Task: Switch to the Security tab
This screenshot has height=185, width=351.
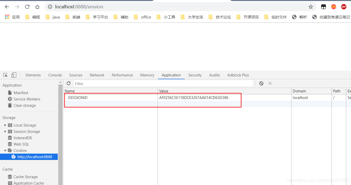Action: point(195,75)
